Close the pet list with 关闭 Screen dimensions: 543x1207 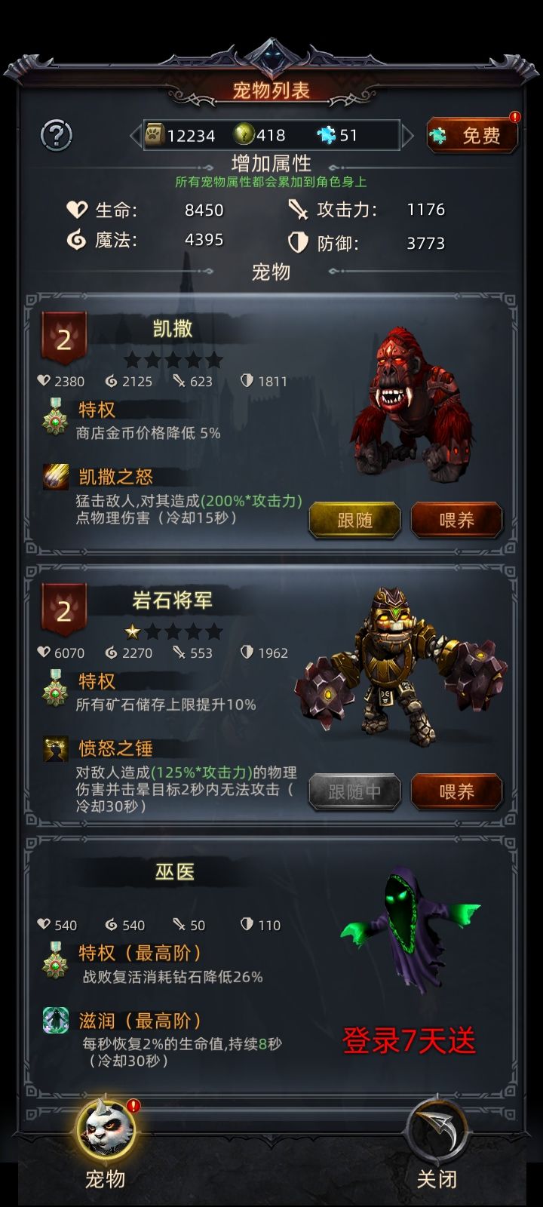(x=437, y=1145)
